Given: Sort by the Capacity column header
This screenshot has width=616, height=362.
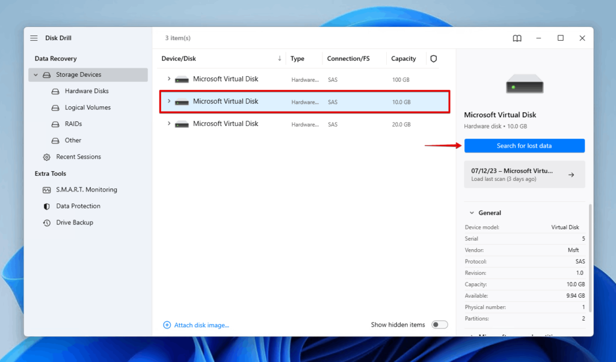Looking at the screenshot, I should (x=403, y=58).
